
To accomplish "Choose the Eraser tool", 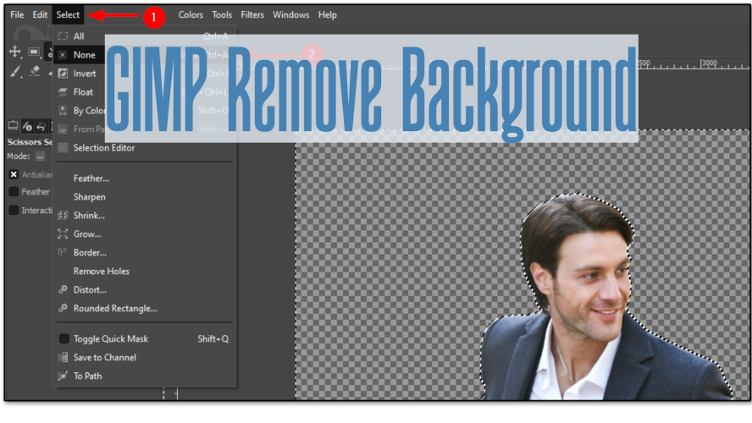I will coord(34,72).
